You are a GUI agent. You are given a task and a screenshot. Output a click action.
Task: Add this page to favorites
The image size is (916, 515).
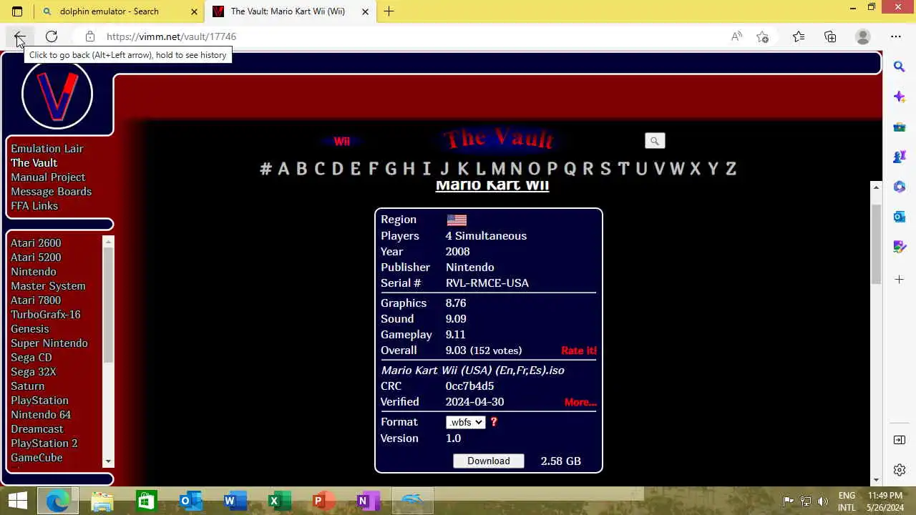[x=763, y=36]
